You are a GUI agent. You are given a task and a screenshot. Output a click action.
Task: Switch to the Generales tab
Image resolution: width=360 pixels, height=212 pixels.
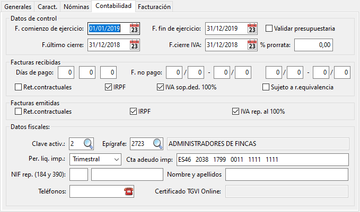pos(17,7)
